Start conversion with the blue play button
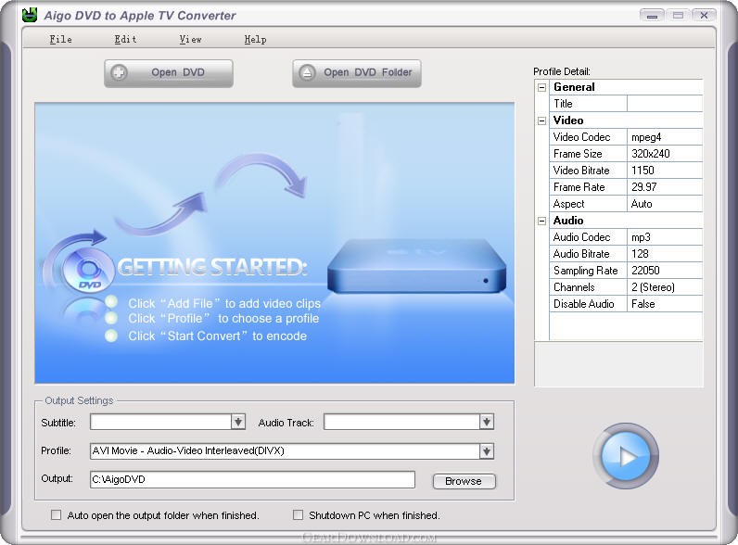 tap(626, 456)
